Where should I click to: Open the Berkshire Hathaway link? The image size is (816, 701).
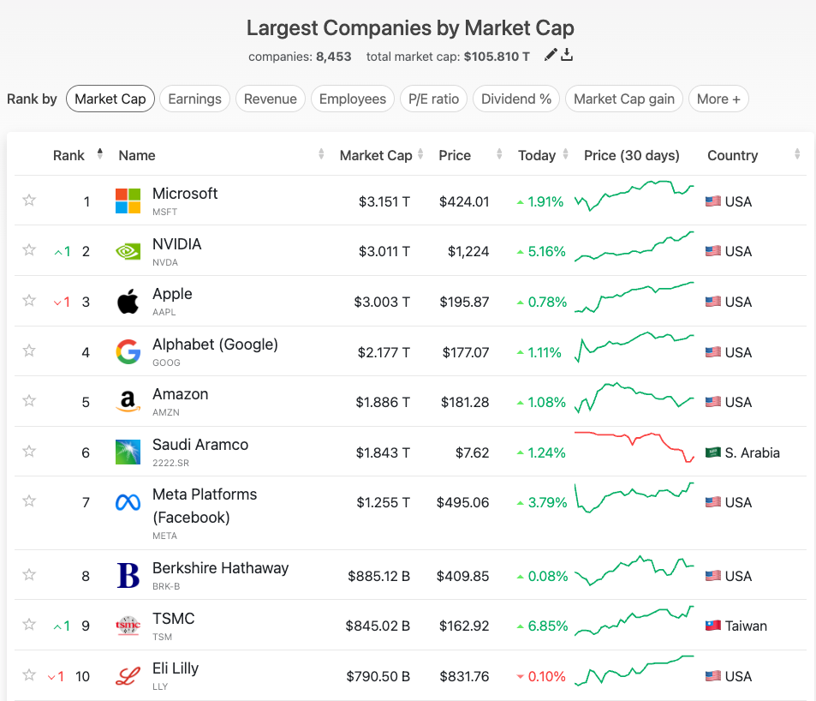[x=220, y=568]
